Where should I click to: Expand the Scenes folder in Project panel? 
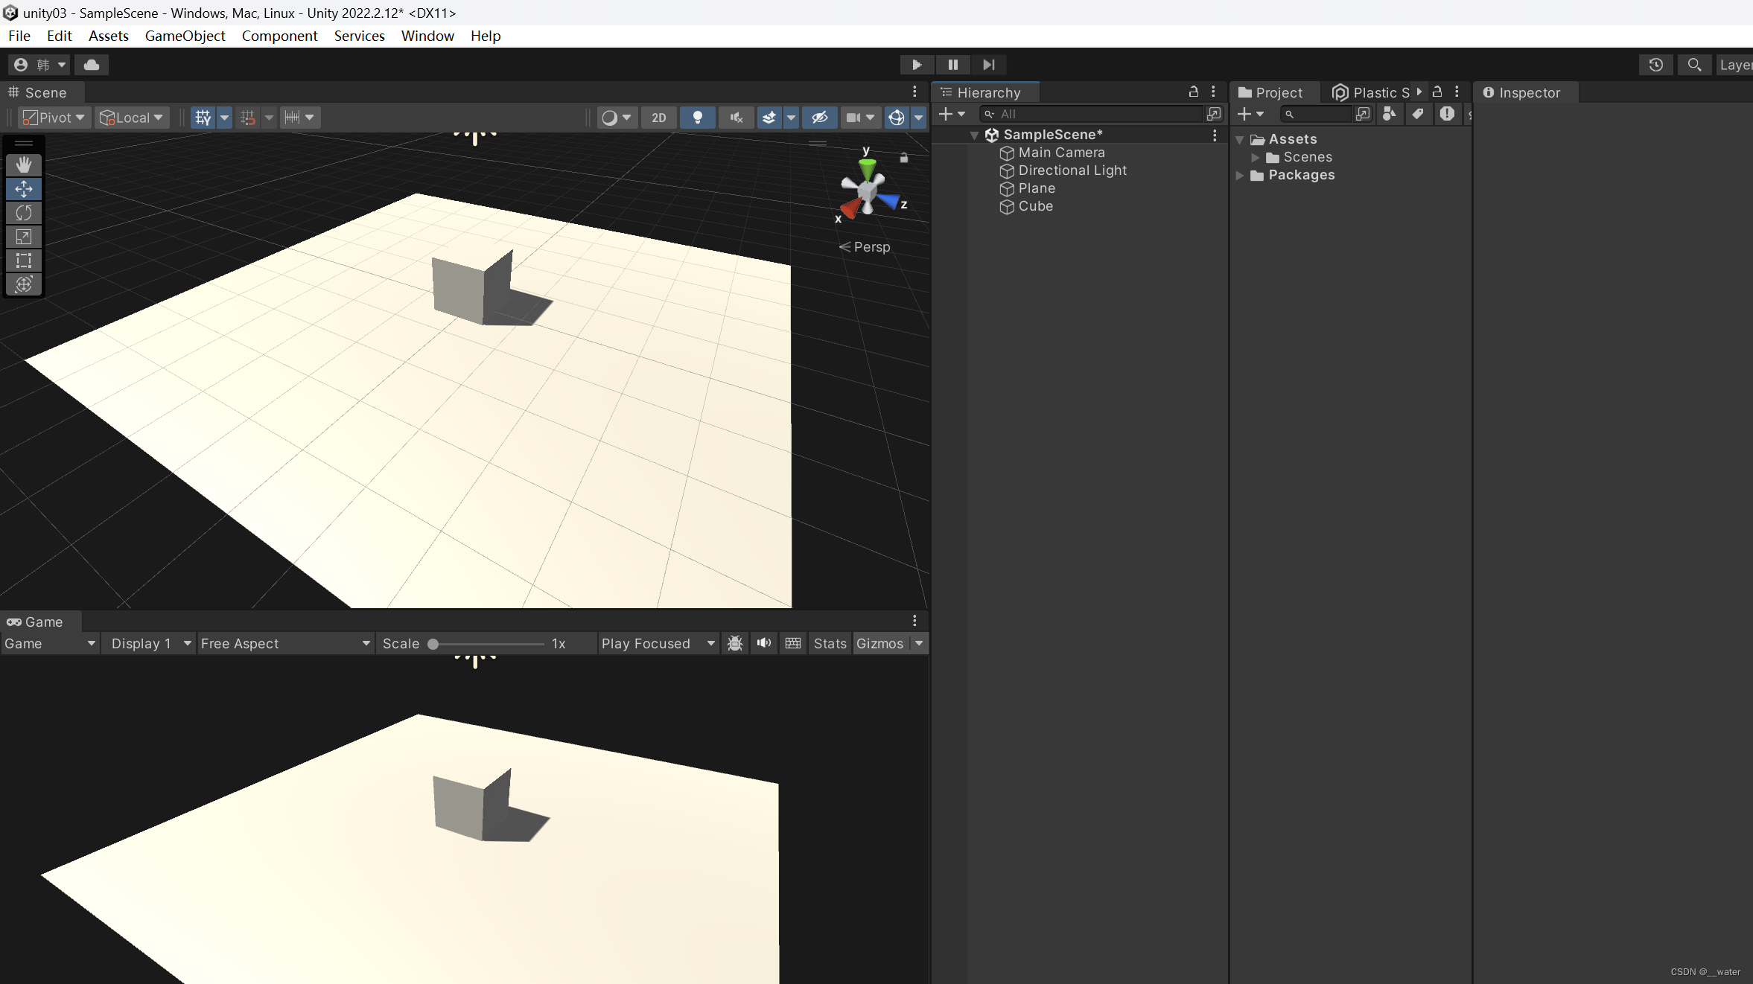click(x=1256, y=157)
